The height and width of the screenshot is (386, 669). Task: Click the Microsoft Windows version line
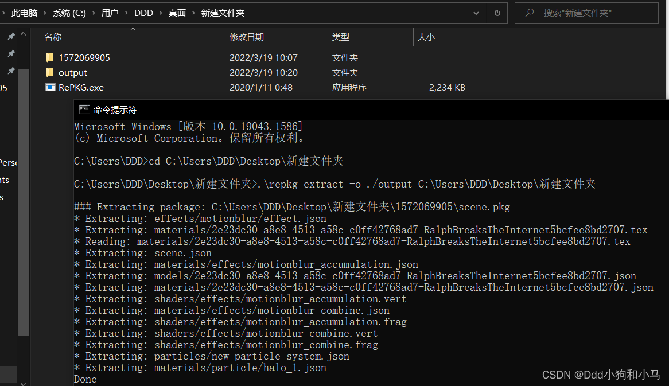click(188, 127)
